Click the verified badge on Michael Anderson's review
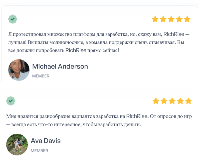This screenshot has height=159, width=208. (x=13, y=19)
